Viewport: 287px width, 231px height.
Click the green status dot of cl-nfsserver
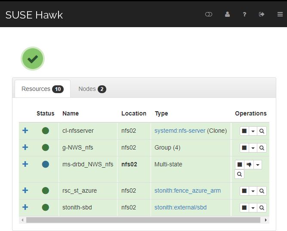tap(45, 131)
